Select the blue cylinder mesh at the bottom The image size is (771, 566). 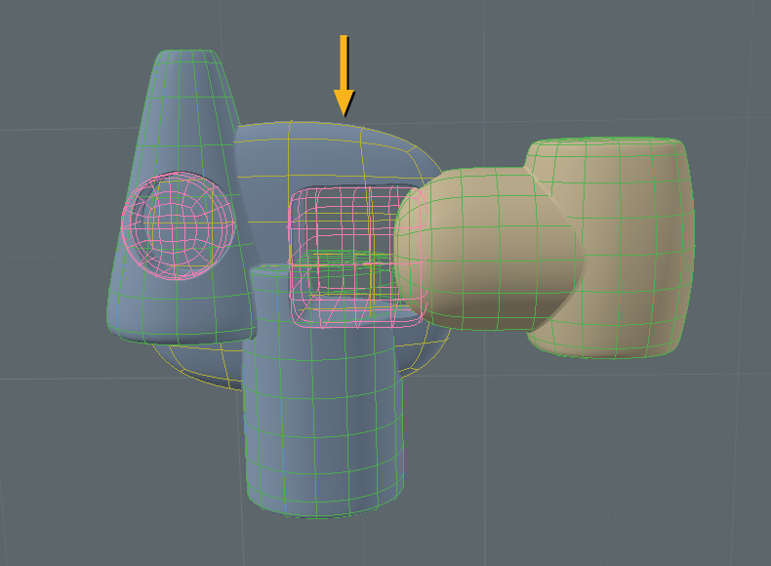click(x=322, y=420)
